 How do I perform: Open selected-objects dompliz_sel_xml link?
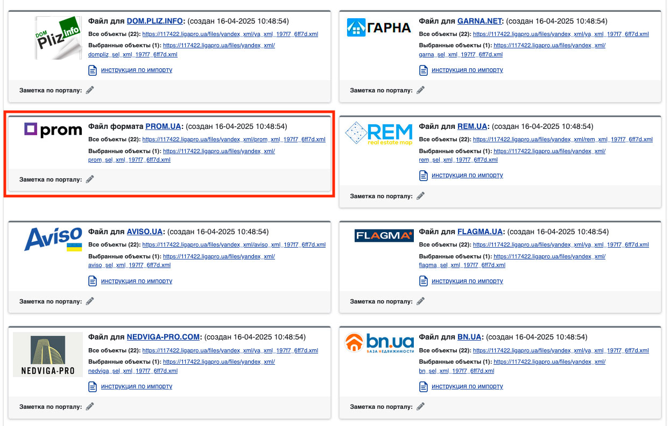tap(181, 50)
